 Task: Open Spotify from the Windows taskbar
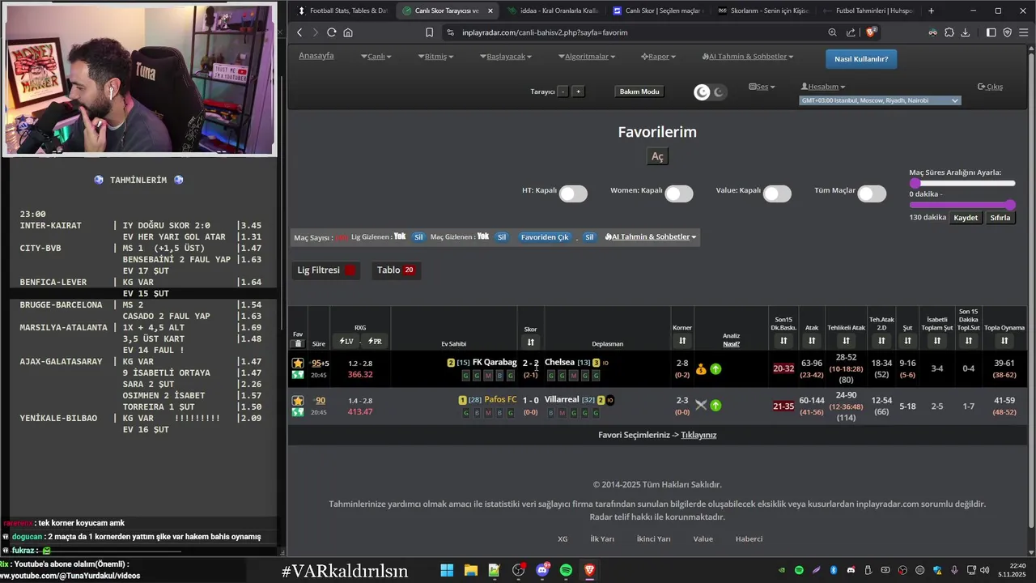coord(566,570)
